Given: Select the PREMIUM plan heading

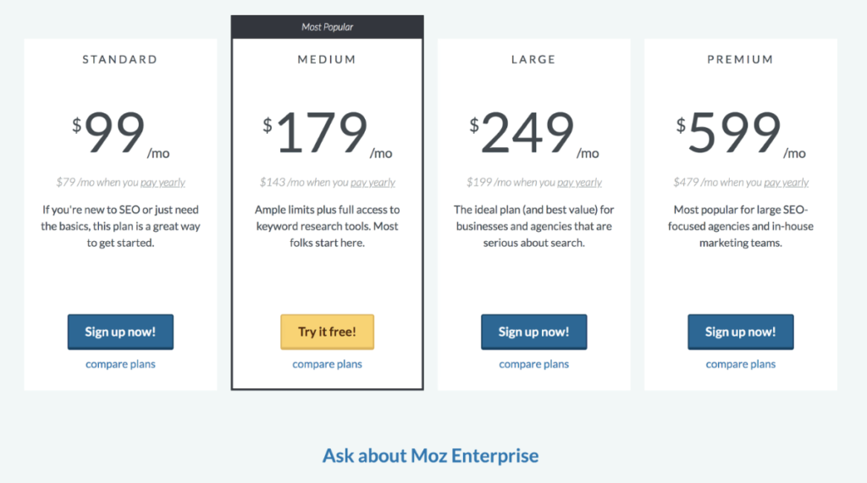Looking at the screenshot, I should [741, 59].
